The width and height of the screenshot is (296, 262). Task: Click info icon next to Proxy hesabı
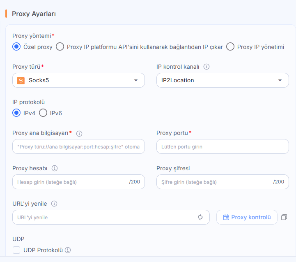point(55,168)
